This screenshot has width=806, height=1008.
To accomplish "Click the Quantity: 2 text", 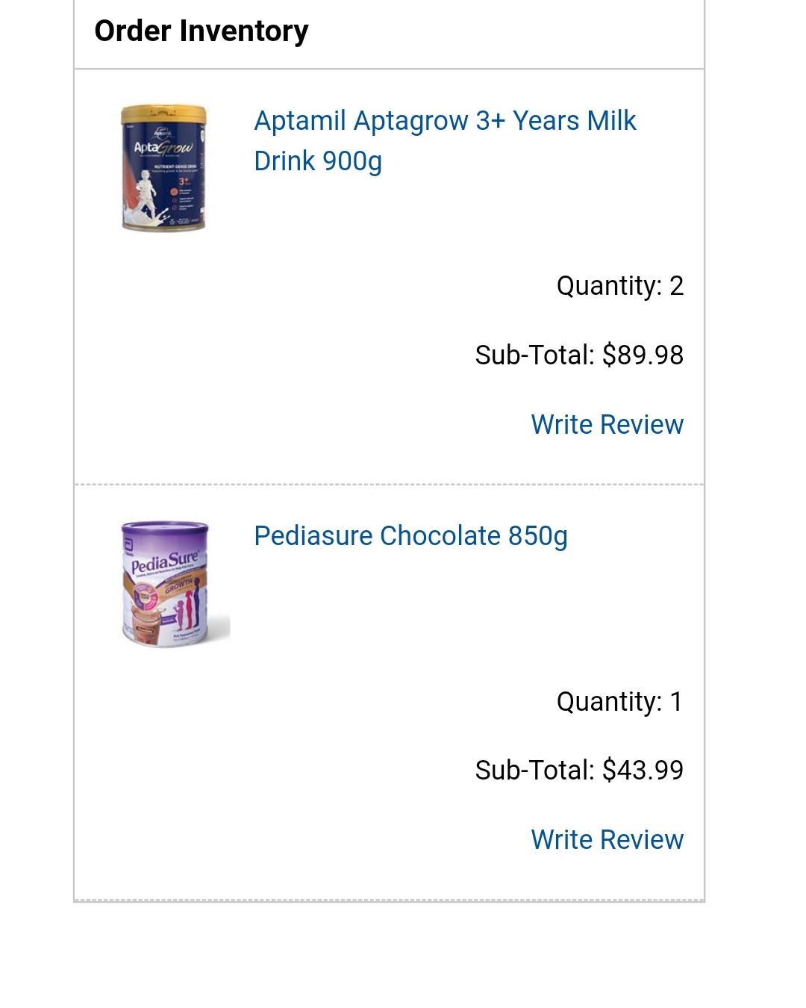I will (619, 285).
